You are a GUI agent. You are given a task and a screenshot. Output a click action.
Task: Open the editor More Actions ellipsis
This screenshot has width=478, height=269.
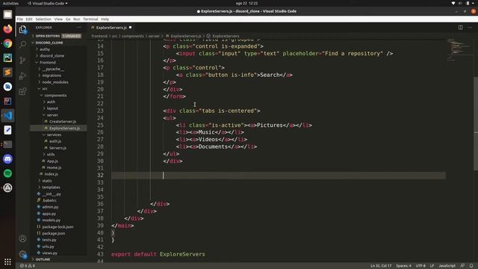(470, 28)
